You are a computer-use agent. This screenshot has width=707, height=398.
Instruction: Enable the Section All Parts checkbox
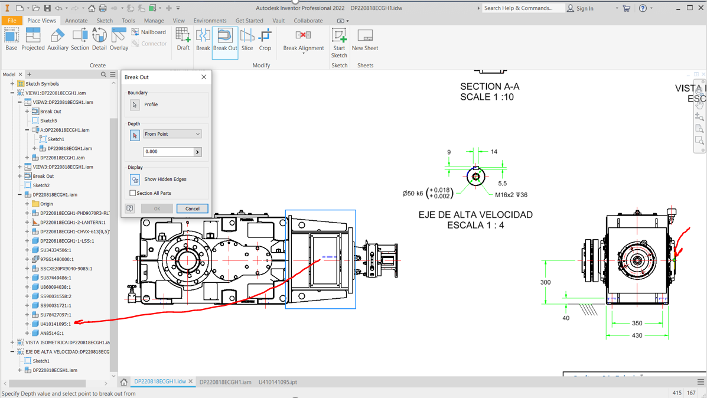coord(133,193)
